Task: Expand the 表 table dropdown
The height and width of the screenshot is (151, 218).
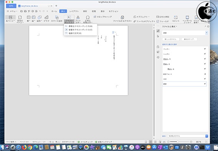Action: coord(28,19)
